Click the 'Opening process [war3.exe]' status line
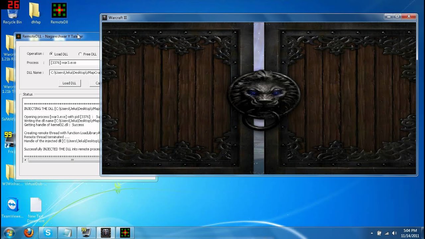This screenshot has height=239, width=425. pyautogui.click(x=62, y=117)
